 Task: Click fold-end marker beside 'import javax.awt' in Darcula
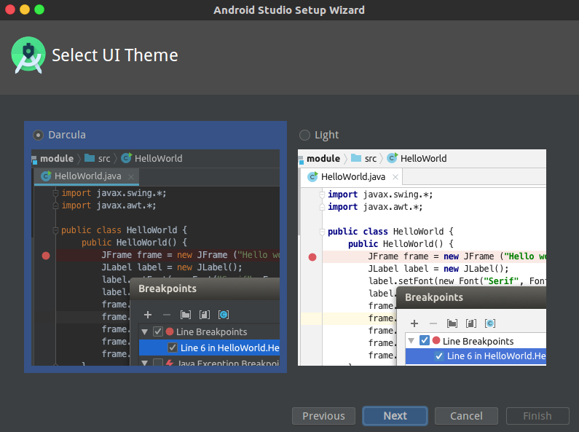click(x=56, y=205)
